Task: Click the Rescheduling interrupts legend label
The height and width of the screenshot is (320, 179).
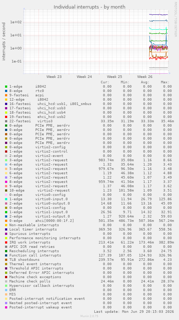Action: (x=34, y=251)
